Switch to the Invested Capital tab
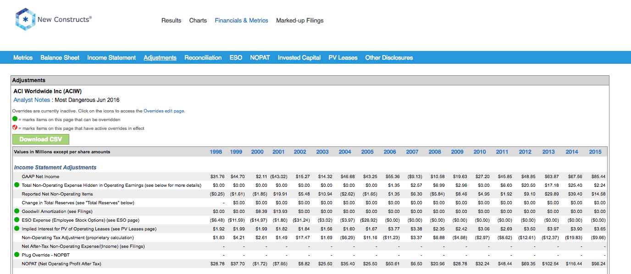Image resolution: width=631 pixels, height=274 pixels. pos(299,58)
